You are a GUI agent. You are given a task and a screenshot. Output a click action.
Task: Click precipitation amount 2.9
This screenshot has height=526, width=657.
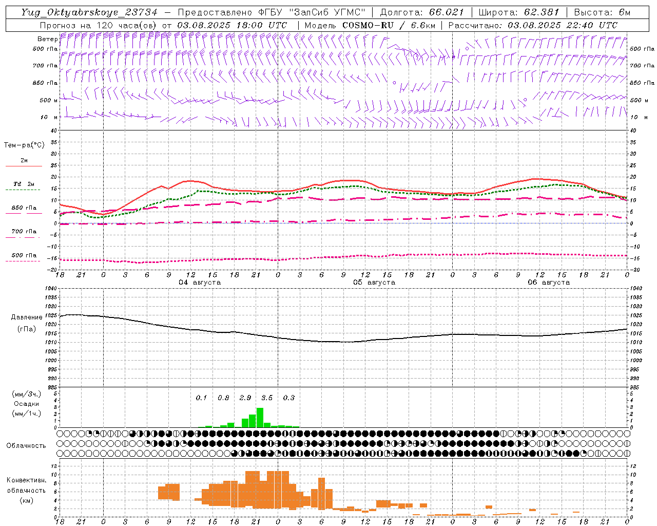[x=245, y=398]
